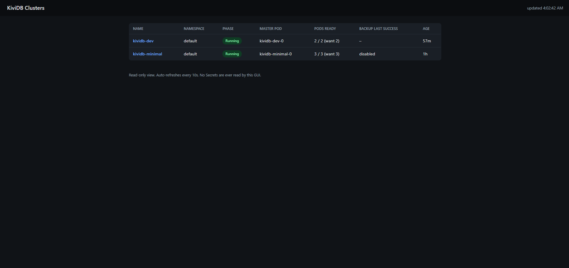Click the Running badge in kividb-minimal row
The image size is (569, 268).
pos(232,54)
